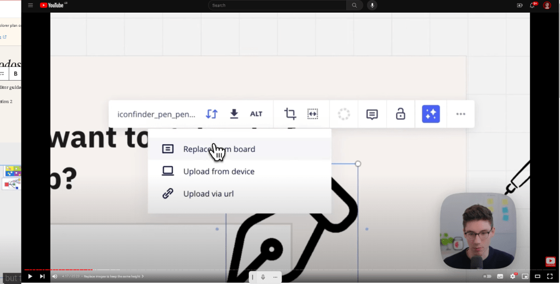Screen dimensions: 560x284
Task: Open the floating bar three-dots menu
Action: tap(275, 277)
